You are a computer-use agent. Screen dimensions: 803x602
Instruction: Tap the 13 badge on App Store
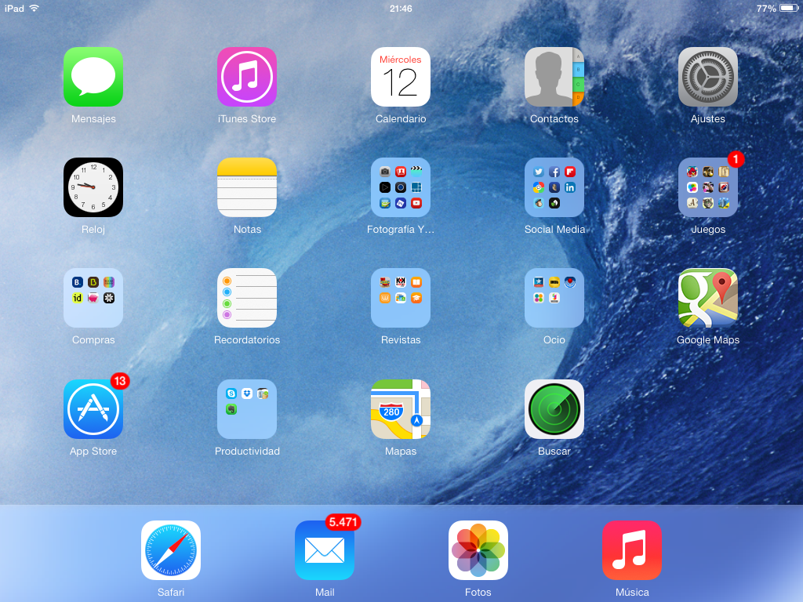(120, 381)
